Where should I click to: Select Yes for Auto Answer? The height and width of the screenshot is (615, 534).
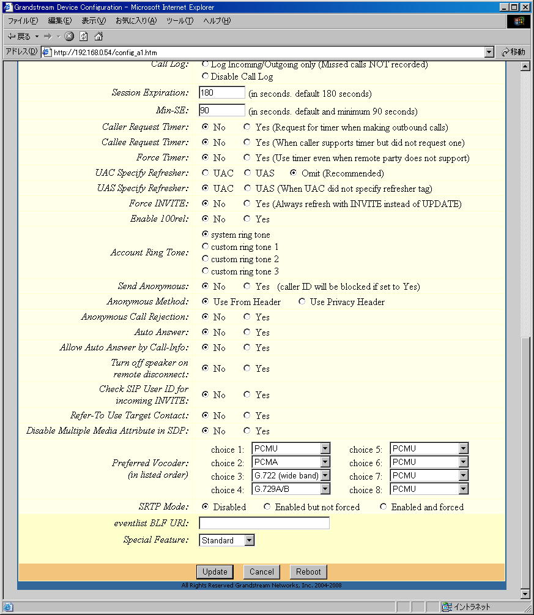coord(247,332)
